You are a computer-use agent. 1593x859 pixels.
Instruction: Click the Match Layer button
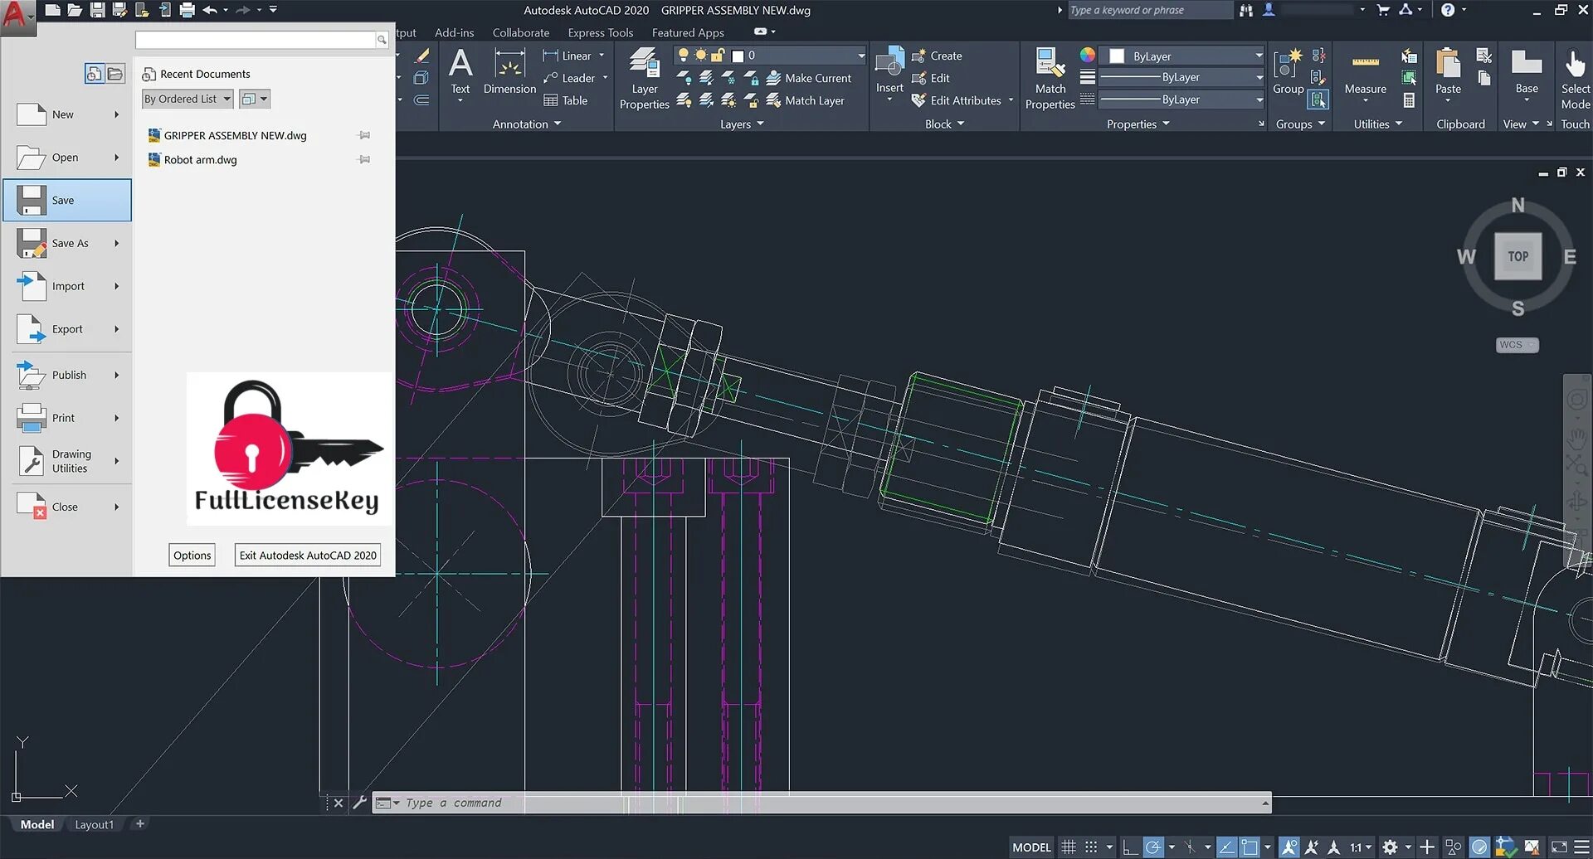pyautogui.click(x=806, y=100)
